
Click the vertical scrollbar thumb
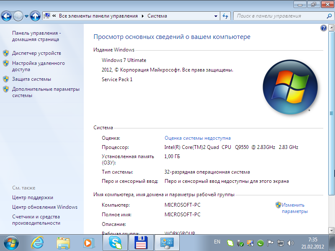pyautogui.click(x=331, y=113)
